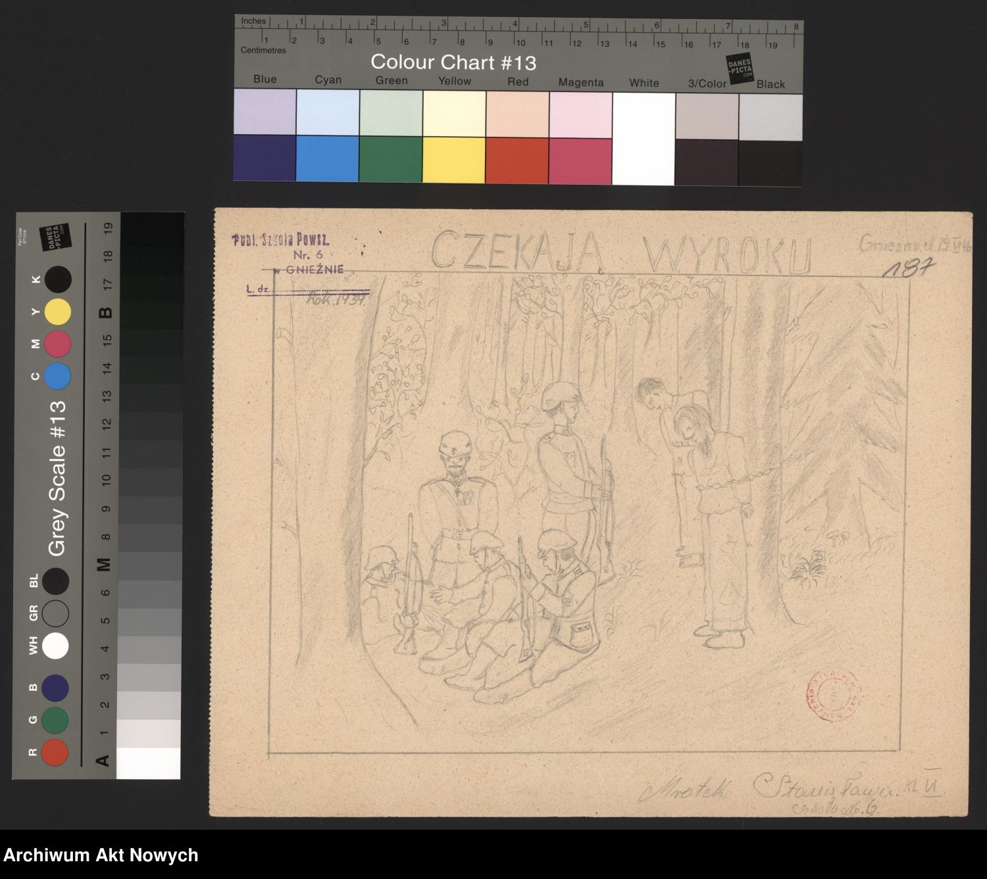Click the 'Grey Scale #13' title
987x879 pixels.
(58, 478)
